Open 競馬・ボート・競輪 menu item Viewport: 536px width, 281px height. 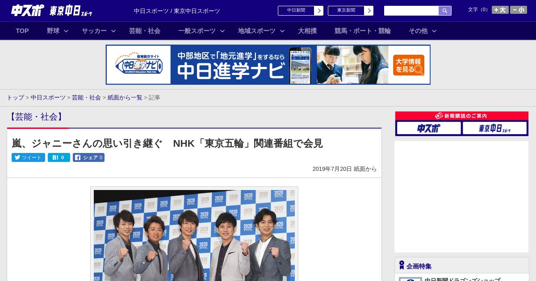pyautogui.click(x=363, y=31)
